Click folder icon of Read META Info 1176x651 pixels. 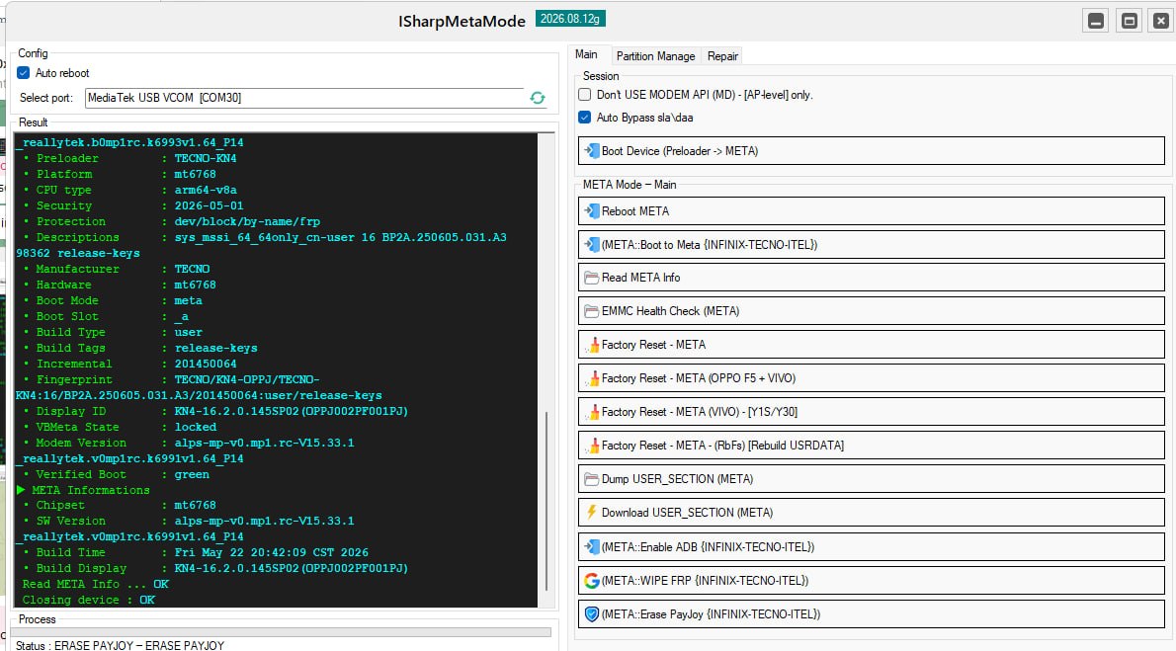pyautogui.click(x=591, y=278)
